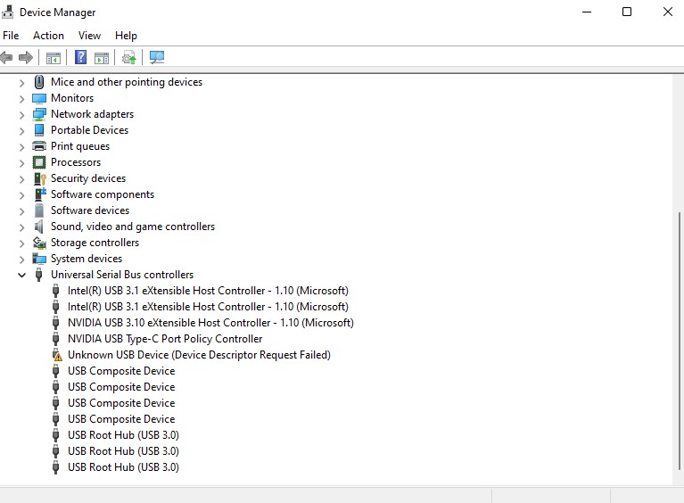The height and width of the screenshot is (503, 684).
Task: Select the Processors label
Action: point(76,162)
